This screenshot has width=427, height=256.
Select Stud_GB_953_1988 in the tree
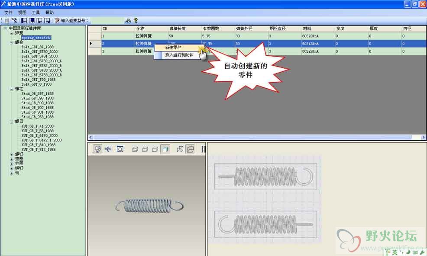click(x=38, y=117)
